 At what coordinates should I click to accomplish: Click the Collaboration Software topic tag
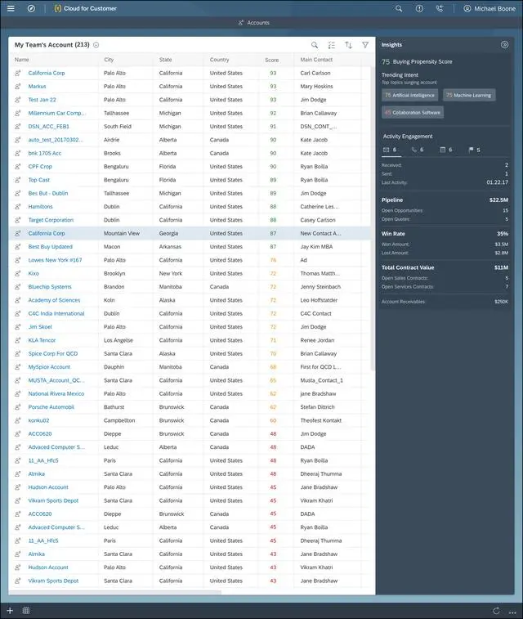click(x=412, y=113)
